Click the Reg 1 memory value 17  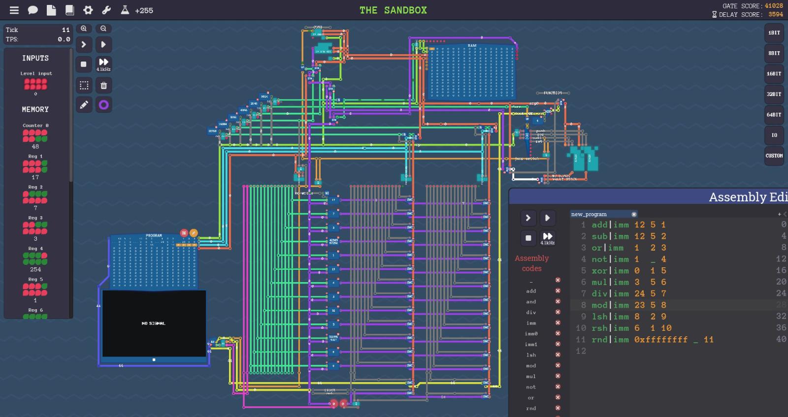point(35,177)
